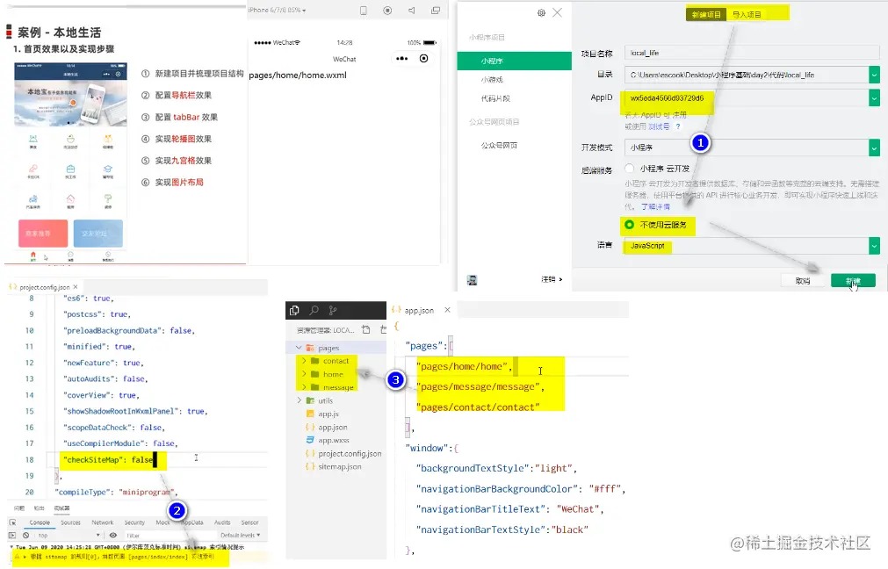The height and width of the screenshot is (569, 888).
Task: Switch to the Sources devtools tab
Action: point(71,522)
